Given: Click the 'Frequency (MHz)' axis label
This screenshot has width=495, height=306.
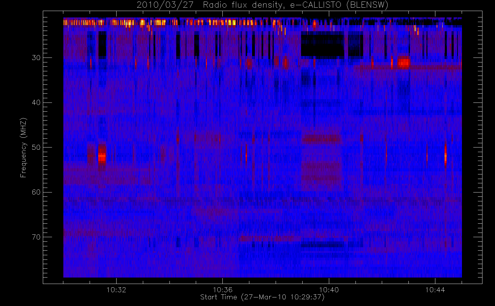Looking at the screenshot, I should tap(24, 147).
